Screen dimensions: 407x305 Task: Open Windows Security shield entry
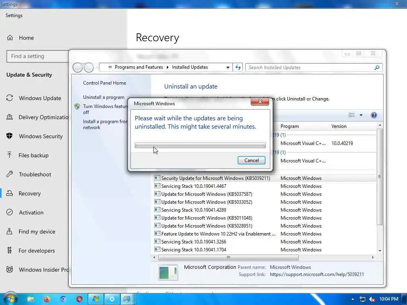point(35,136)
